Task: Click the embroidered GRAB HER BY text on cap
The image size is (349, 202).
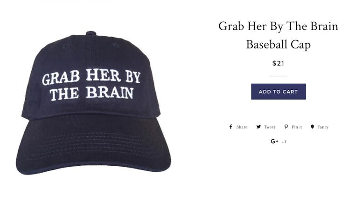Action: (91, 77)
